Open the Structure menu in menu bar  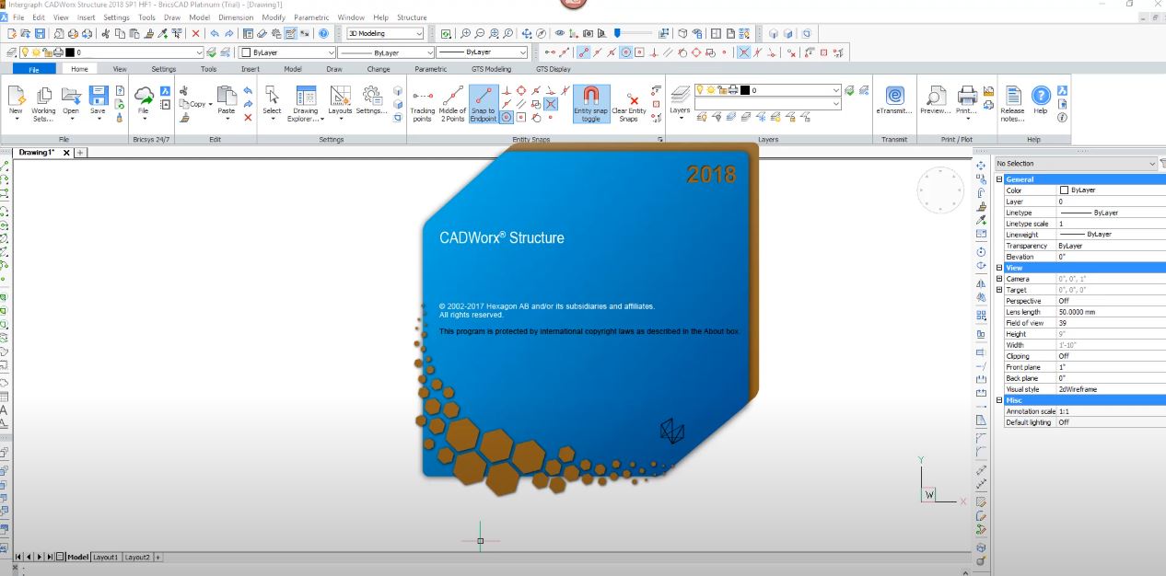coord(412,17)
